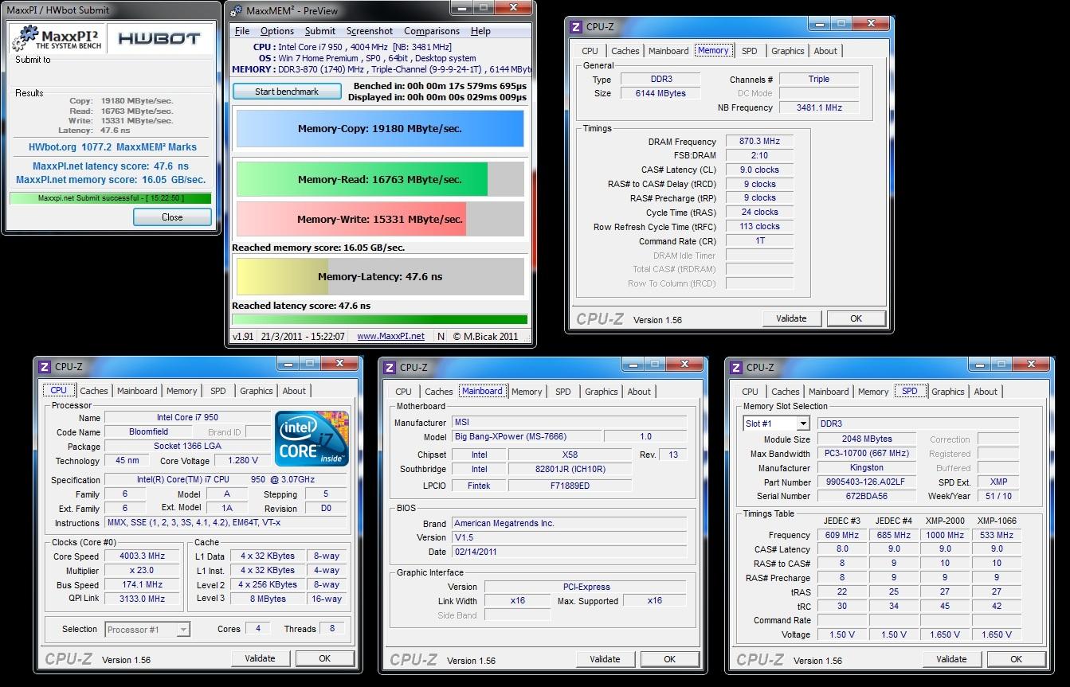Click OK in CPU-Z CPU window
Image resolution: width=1070 pixels, height=687 pixels.
point(325,658)
